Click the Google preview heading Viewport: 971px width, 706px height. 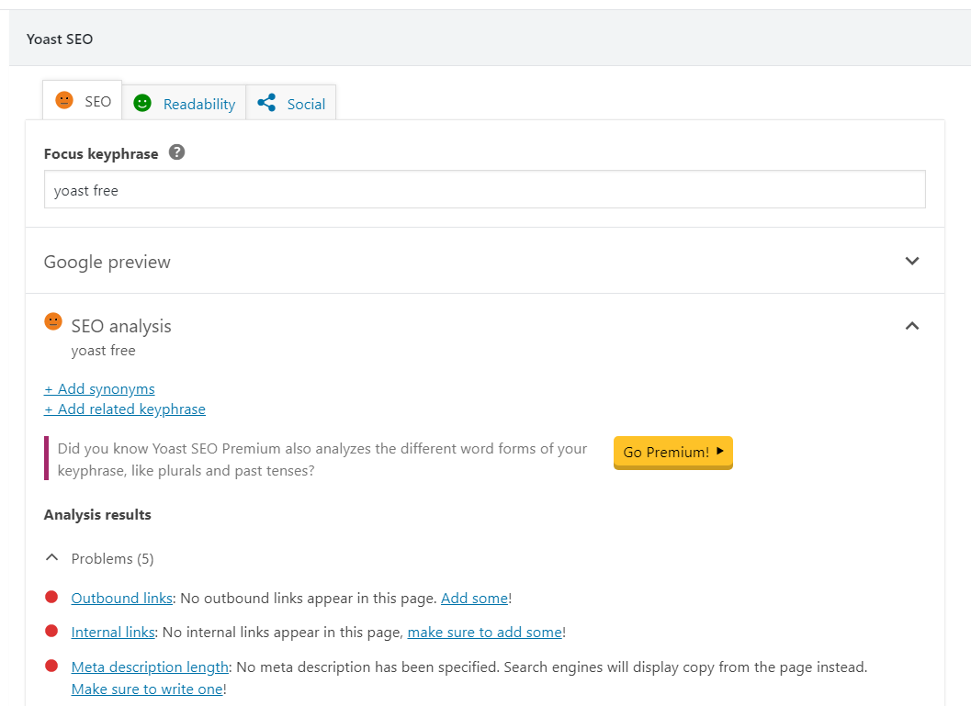click(107, 262)
